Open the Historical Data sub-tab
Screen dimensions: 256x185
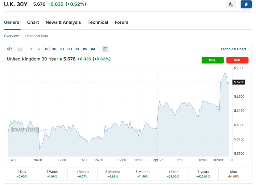[x=37, y=36]
